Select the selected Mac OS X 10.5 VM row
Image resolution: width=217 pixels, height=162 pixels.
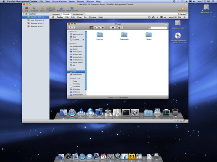(x=36, y=17)
